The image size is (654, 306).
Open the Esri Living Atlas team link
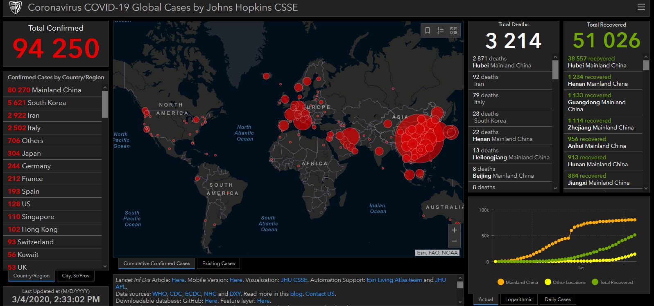[x=394, y=280]
